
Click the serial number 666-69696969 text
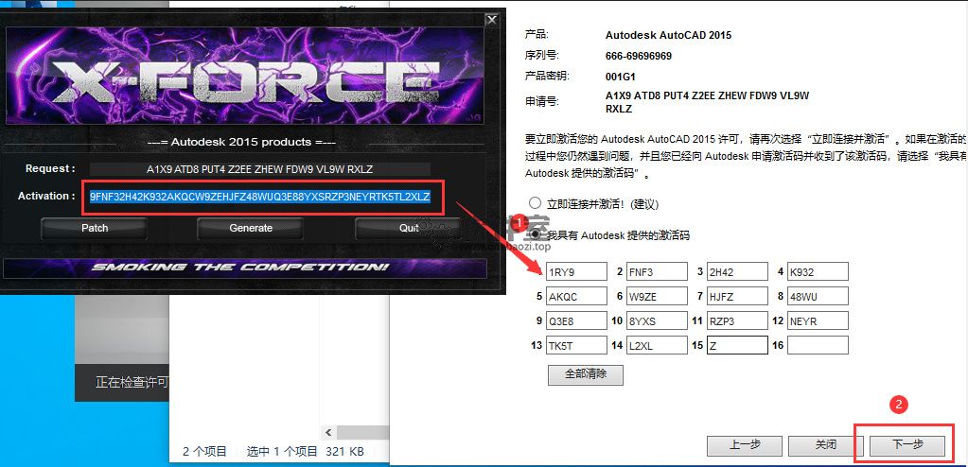[639, 56]
